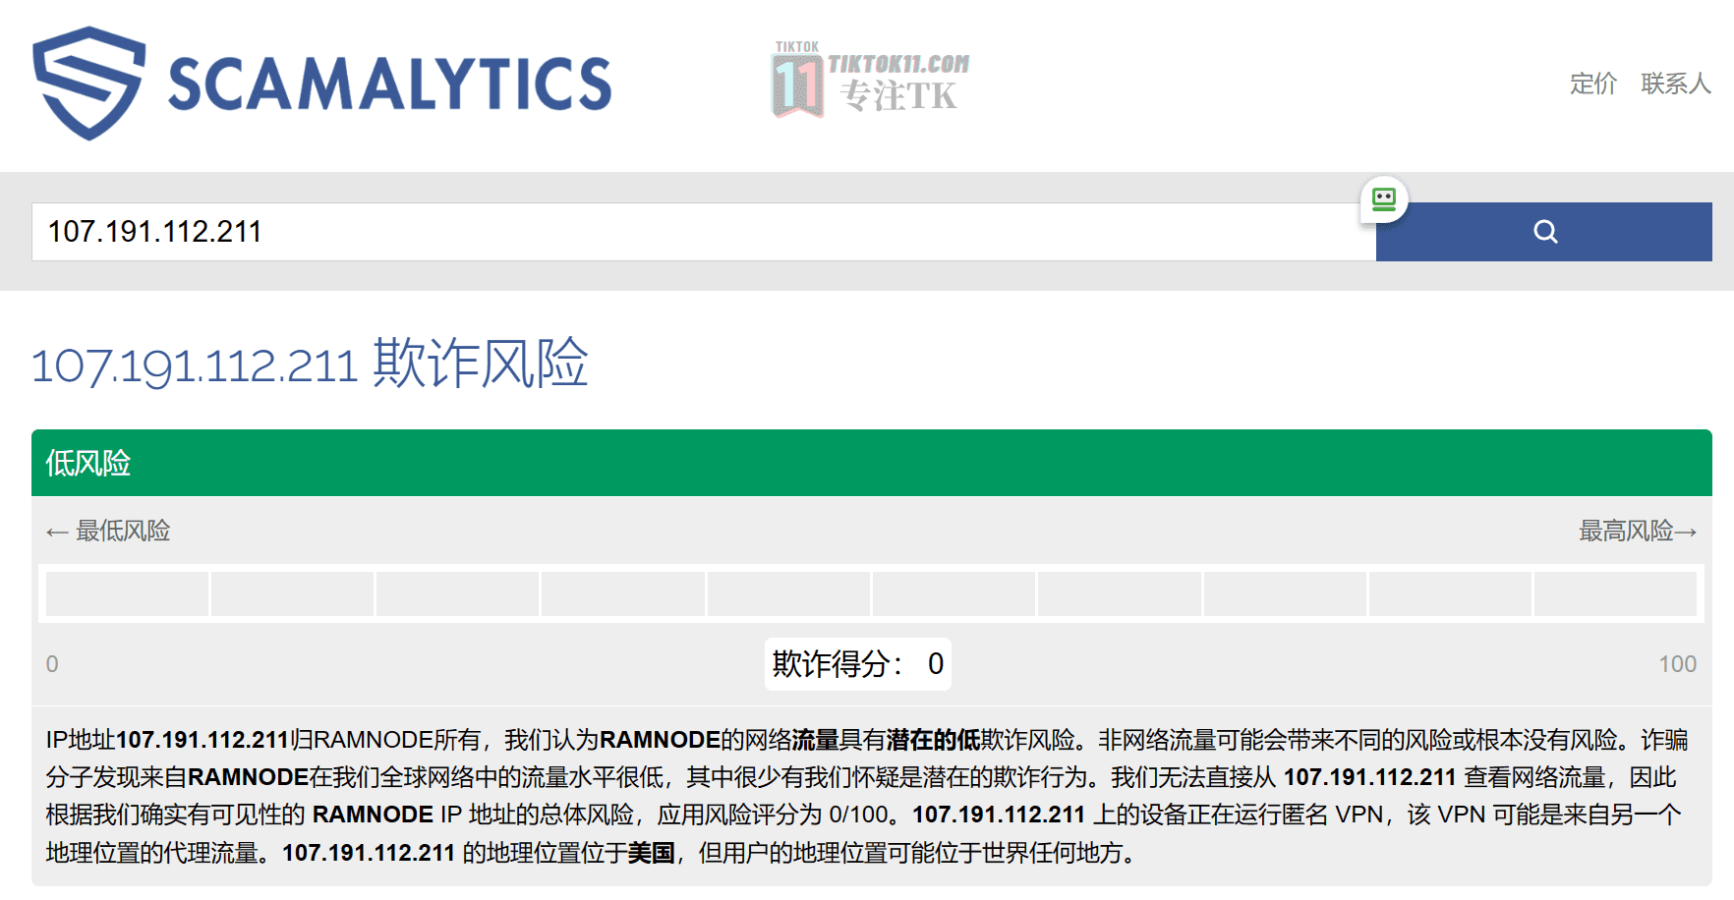Click the magnifier search button

(1543, 232)
